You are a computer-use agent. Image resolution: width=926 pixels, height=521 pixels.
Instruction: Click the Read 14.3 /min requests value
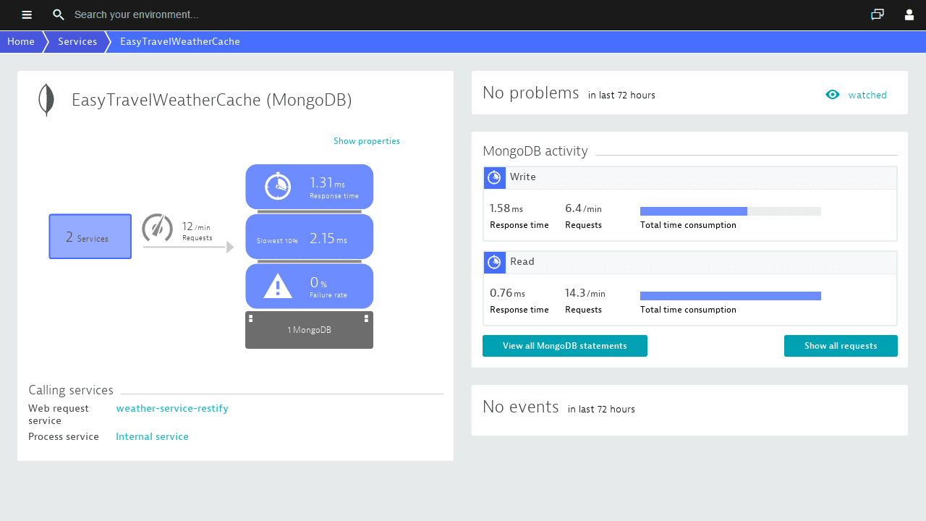pos(585,293)
